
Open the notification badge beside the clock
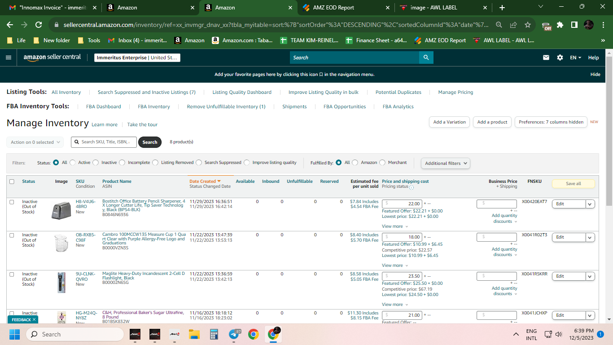click(x=600, y=334)
